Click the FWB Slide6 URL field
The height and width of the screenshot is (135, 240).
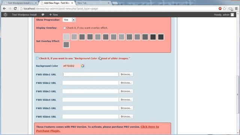pyautogui.click(x=90, y=117)
